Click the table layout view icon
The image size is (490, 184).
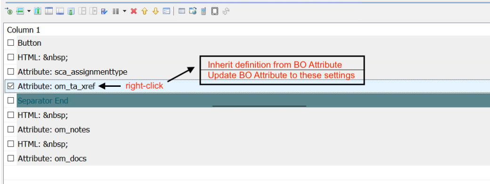click(x=181, y=11)
